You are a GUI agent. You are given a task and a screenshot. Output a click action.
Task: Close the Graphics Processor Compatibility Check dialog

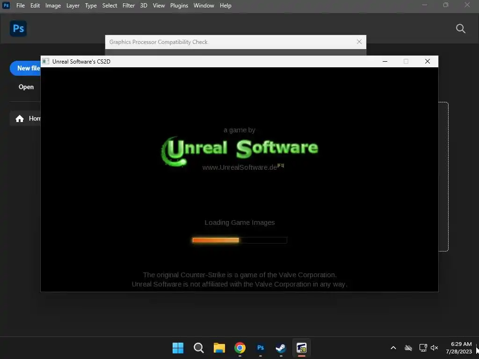[359, 42]
